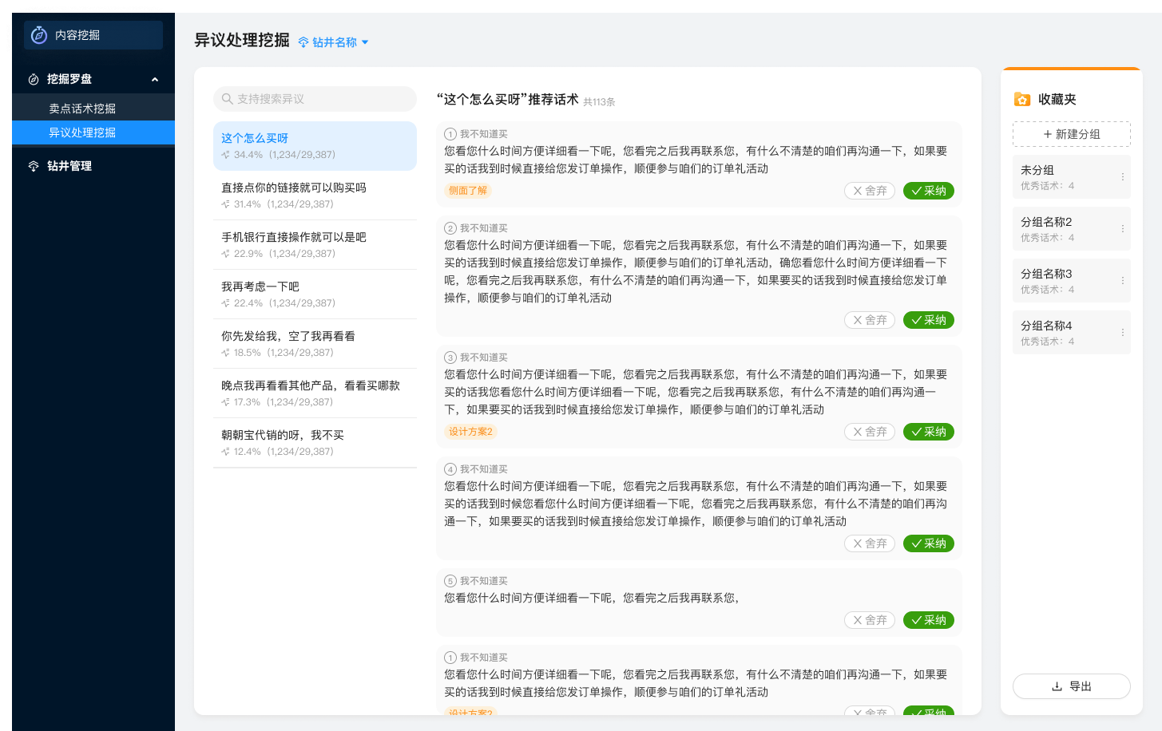Click the 设计方案2 tag label
Image resolution: width=1162 pixels, height=731 pixels.
pyautogui.click(x=470, y=432)
